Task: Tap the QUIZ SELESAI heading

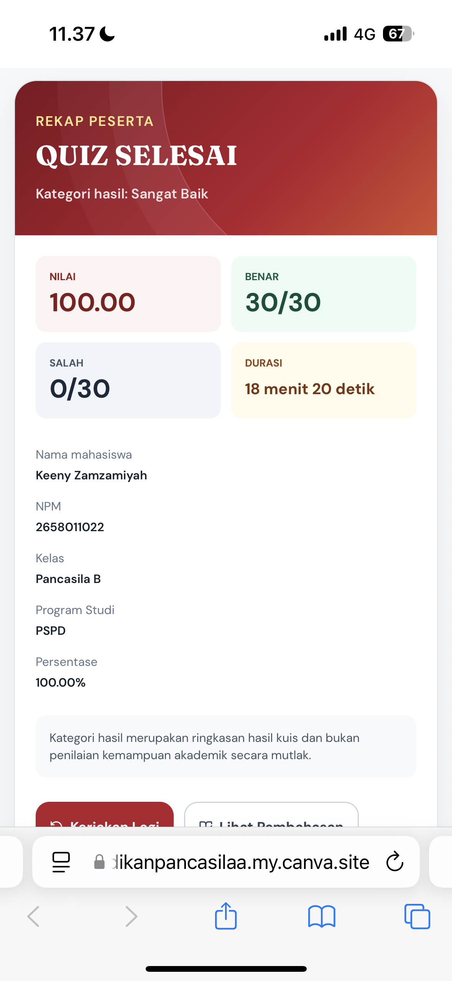Action: 136,156
